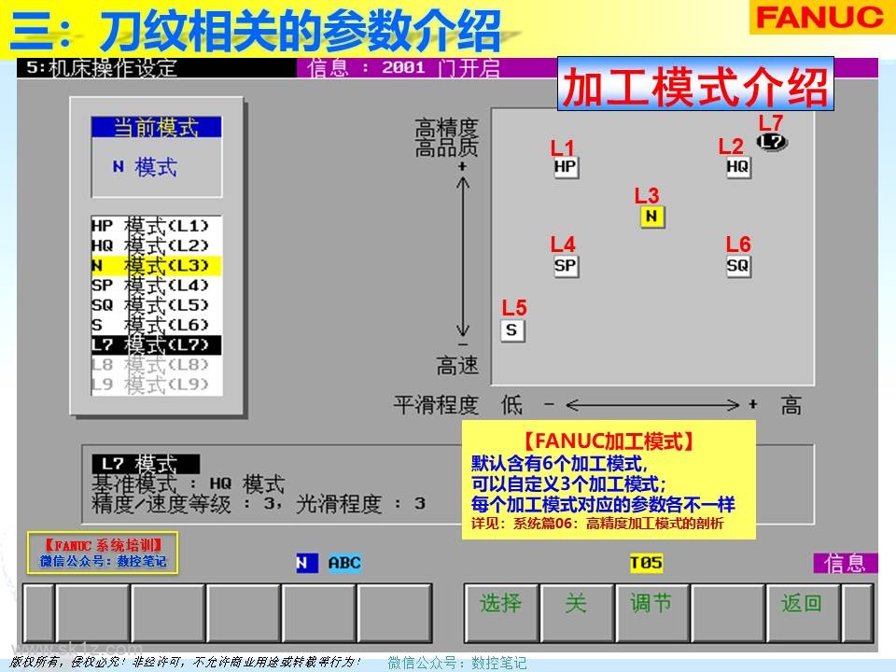This screenshot has width=896, height=672.
Task: Choose HQ 模式(L2) in the mode list
Action: pyautogui.click(x=156, y=245)
